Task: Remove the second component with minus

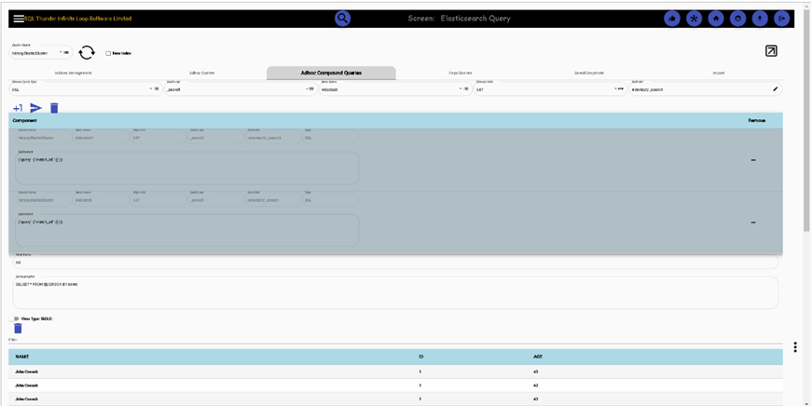Action: [753, 223]
